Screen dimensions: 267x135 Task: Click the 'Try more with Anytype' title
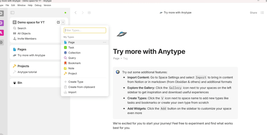click(x=149, y=52)
